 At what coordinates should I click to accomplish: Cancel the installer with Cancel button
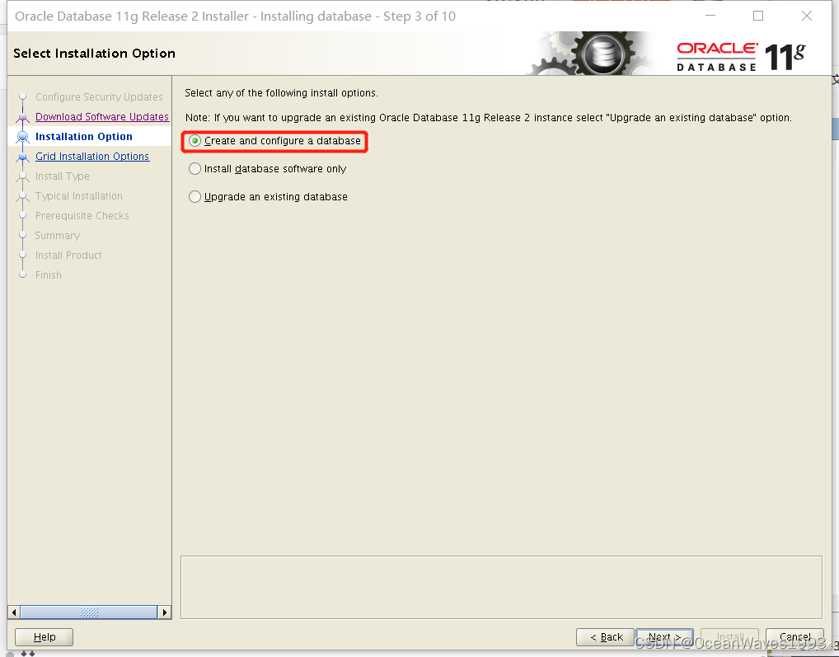(x=794, y=636)
